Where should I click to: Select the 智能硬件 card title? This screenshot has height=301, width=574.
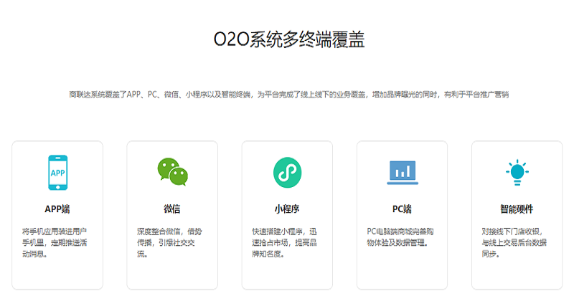[x=517, y=209]
